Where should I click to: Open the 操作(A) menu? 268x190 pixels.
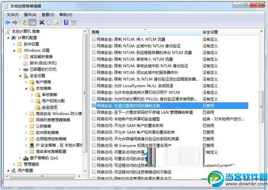point(30,15)
